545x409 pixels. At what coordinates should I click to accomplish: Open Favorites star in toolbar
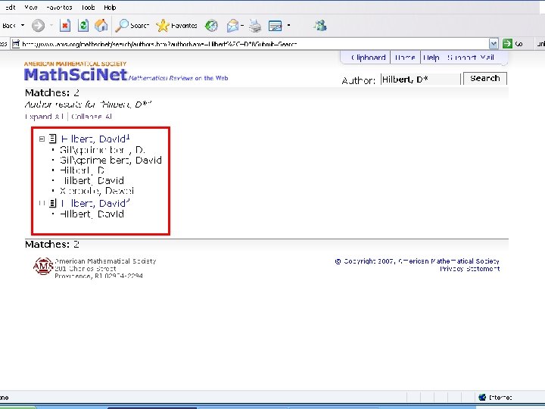tap(176, 26)
